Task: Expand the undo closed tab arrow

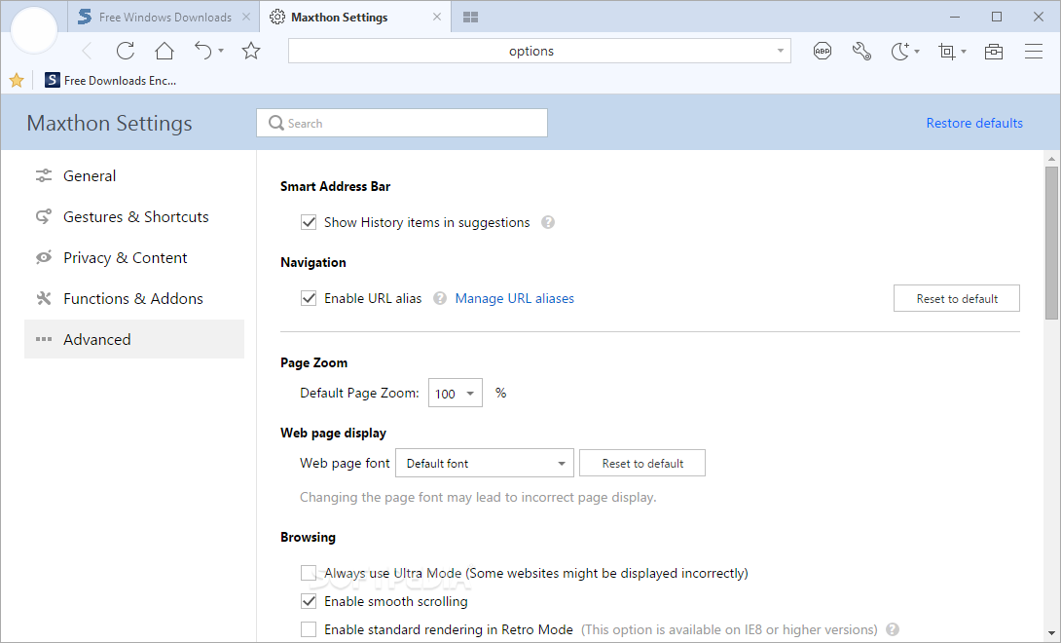Action: (x=221, y=51)
